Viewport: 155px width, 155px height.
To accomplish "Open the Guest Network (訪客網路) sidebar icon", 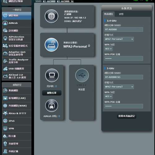I will [x=5, y=31].
